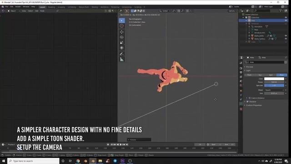Viewport: 291px width, 164px height.
Task: Open the Global transform orientation dropdown
Action: pyautogui.click(x=165, y=11)
